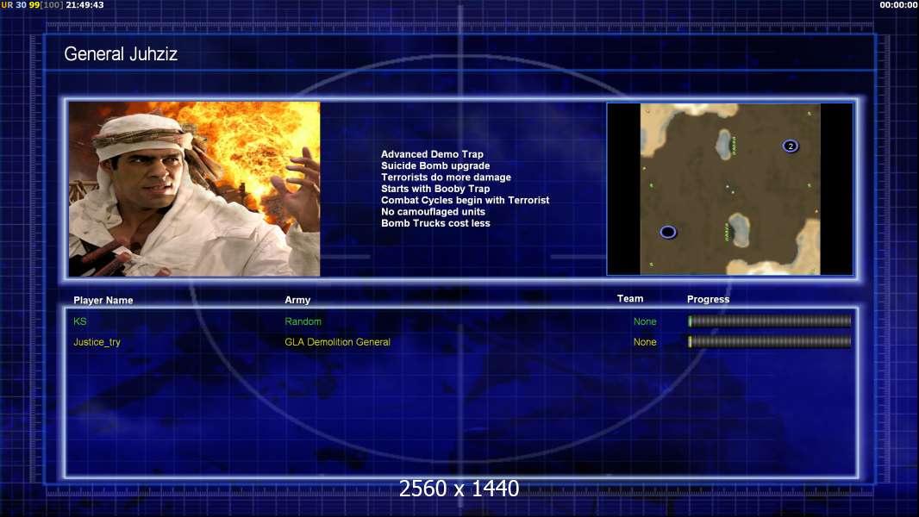This screenshot has width=919, height=517.
Task: Click Justice_try loading progress bar
Action: 770,341
